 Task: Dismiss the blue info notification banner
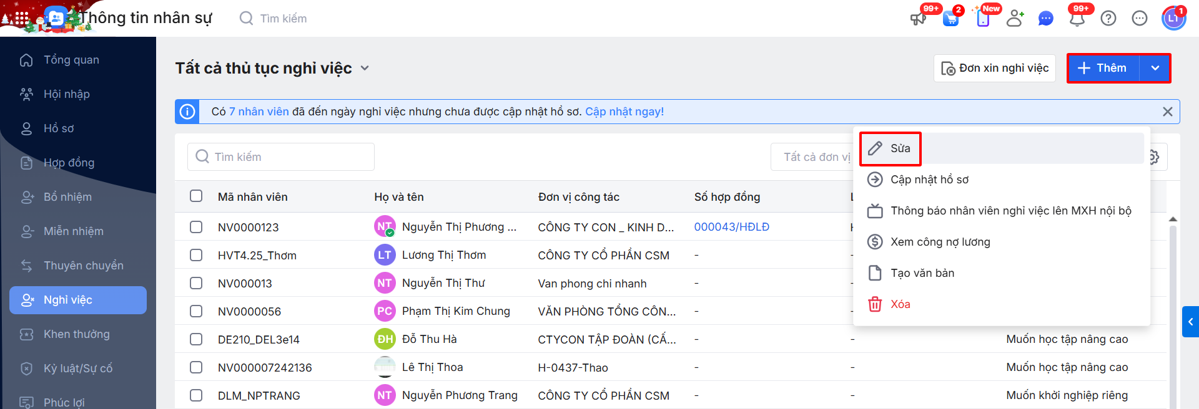click(1167, 112)
